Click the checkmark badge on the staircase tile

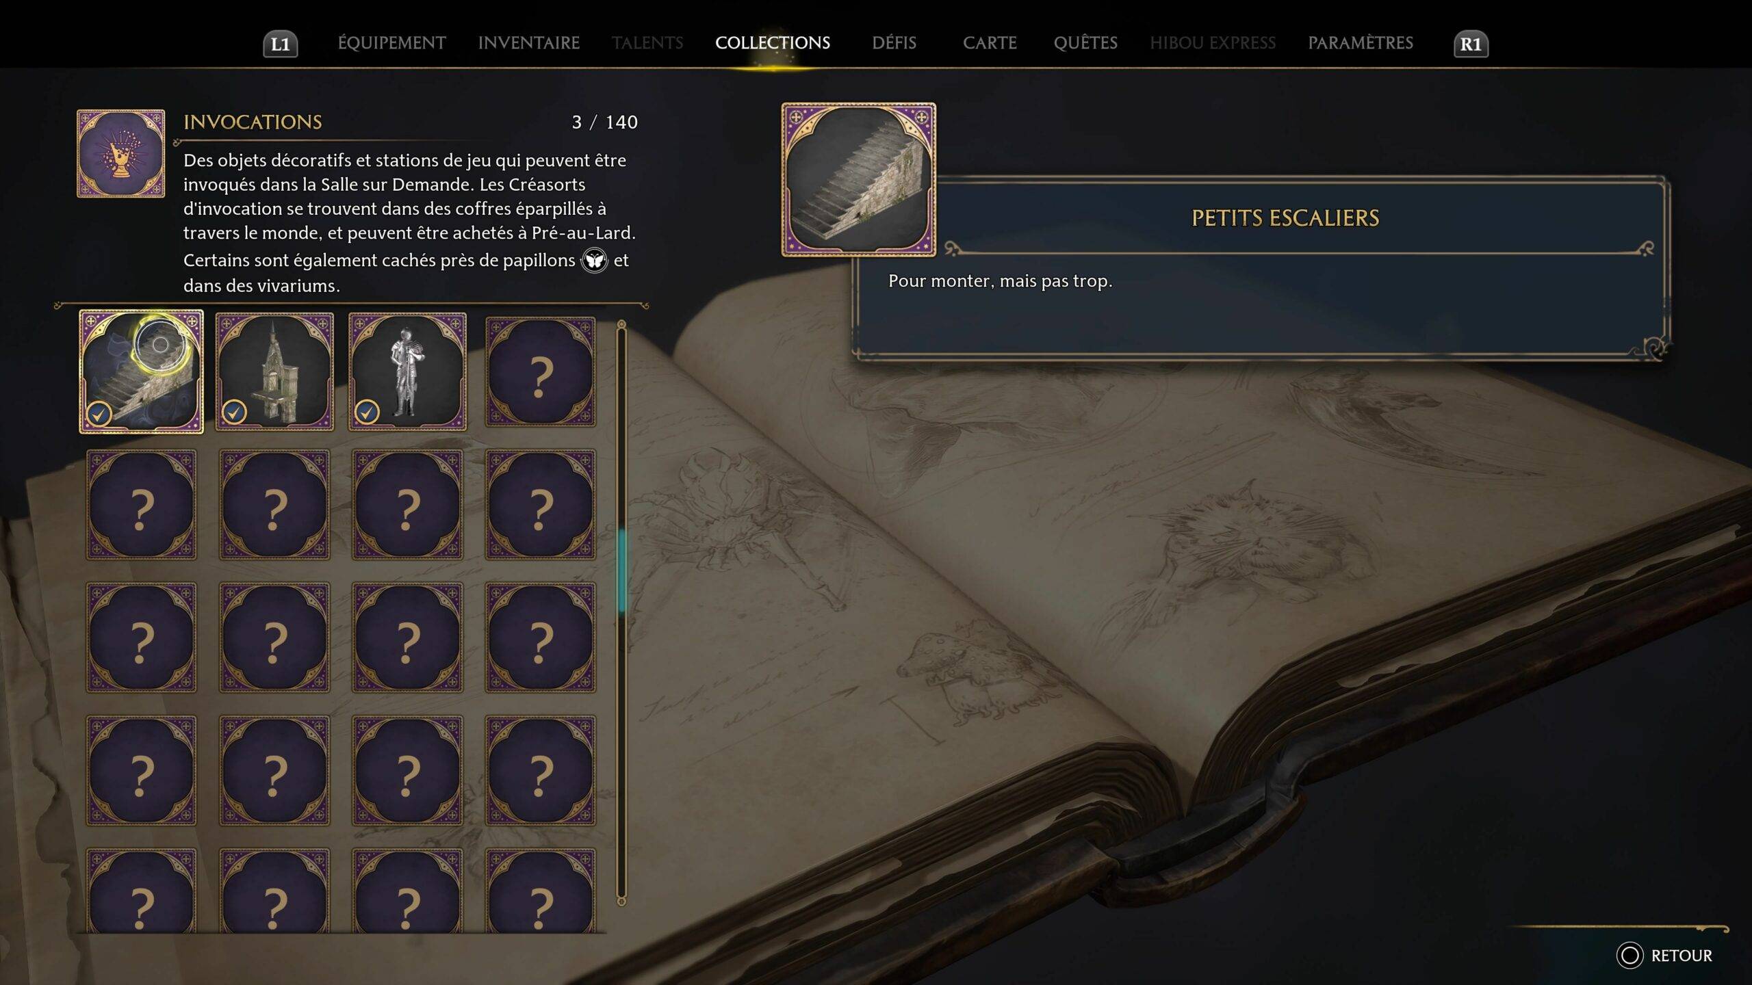point(99,413)
